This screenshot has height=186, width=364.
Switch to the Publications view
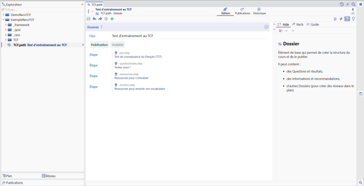pyautogui.click(x=243, y=11)
